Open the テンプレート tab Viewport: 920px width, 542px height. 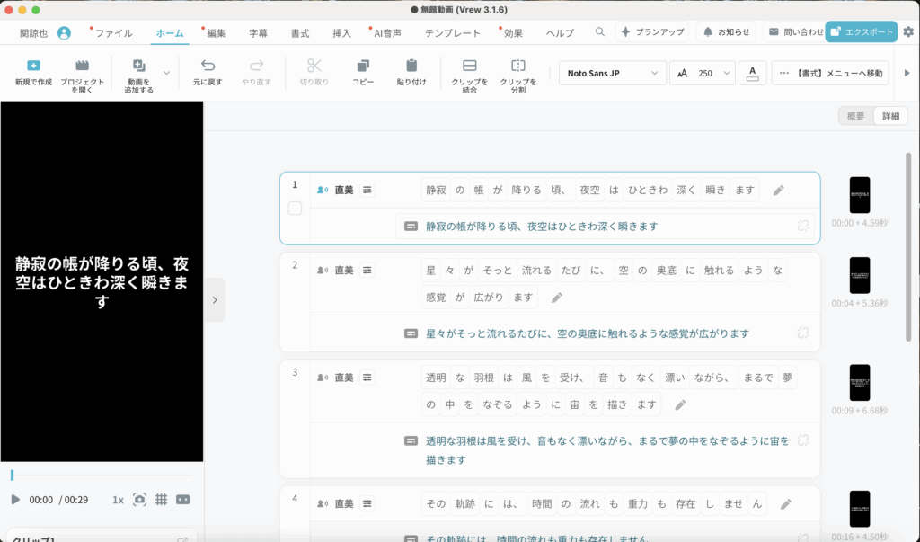[453, 33]
